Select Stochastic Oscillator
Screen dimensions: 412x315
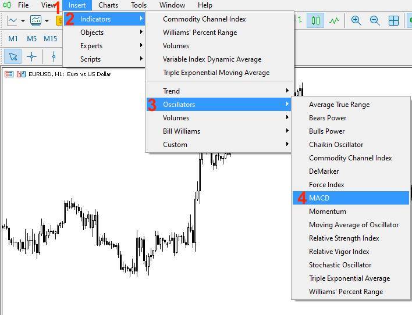click(351, 265)
